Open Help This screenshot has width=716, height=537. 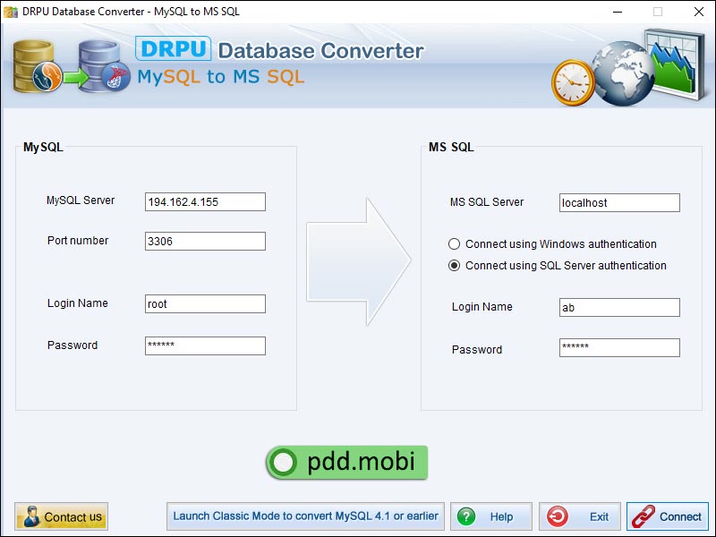pos(490,516)
